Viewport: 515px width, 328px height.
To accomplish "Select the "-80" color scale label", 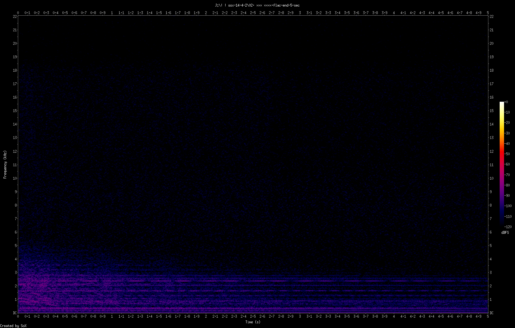I will 507,185.
